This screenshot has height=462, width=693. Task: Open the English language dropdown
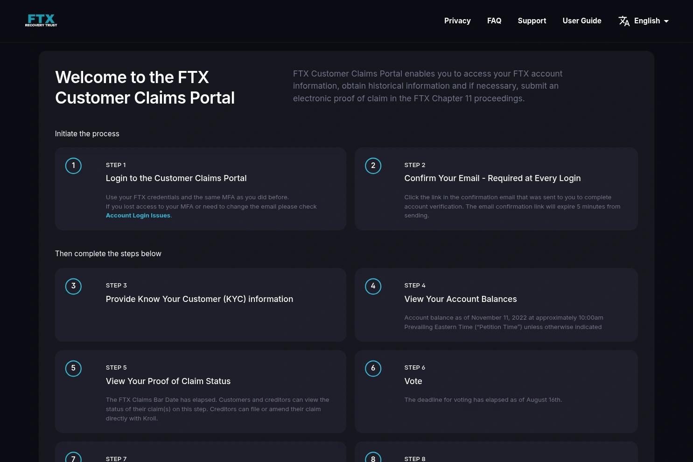pos(651,21)
